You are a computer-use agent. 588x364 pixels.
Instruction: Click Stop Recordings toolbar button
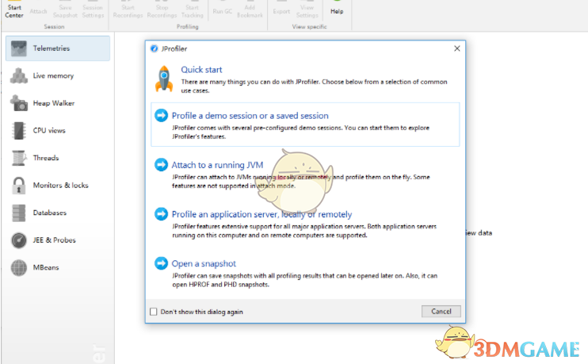(162, 10)
